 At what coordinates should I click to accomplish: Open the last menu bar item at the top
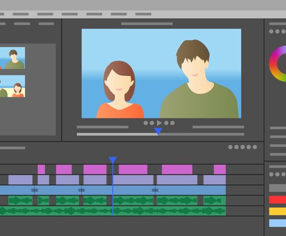pos(143,14)
